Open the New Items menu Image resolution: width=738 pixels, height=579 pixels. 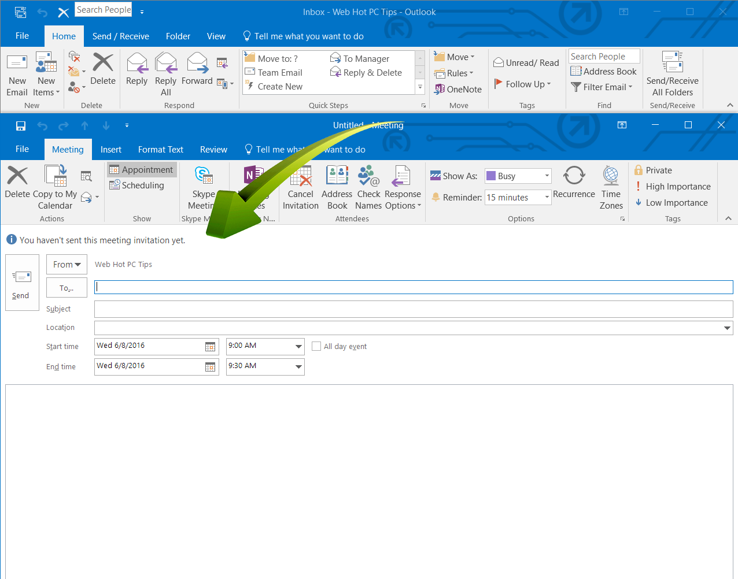[46, 75]
